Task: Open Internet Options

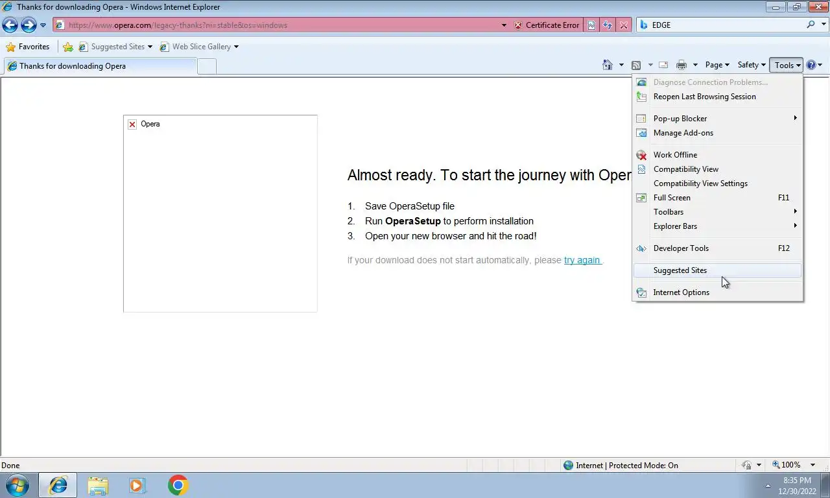Action: tap(718, 292)
